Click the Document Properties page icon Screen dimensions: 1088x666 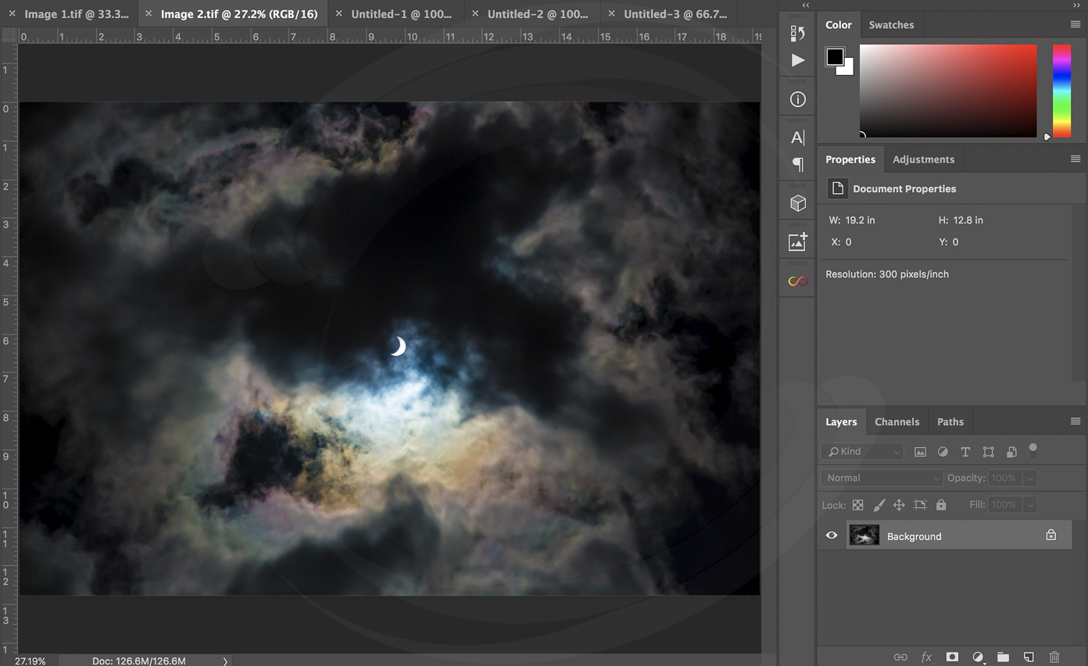coord(837,188)
